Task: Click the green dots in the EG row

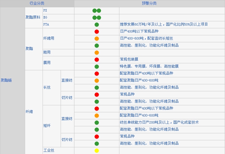Action: [97, 18]
